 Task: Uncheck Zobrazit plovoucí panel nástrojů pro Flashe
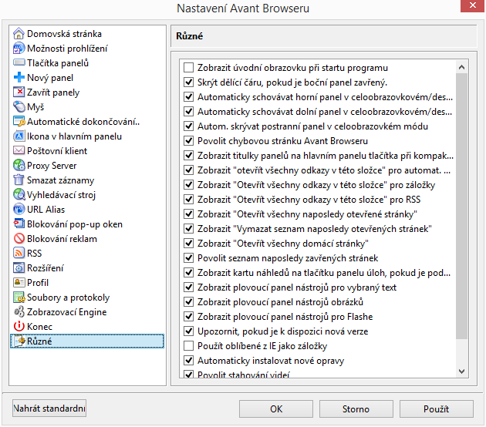point(188,316)
